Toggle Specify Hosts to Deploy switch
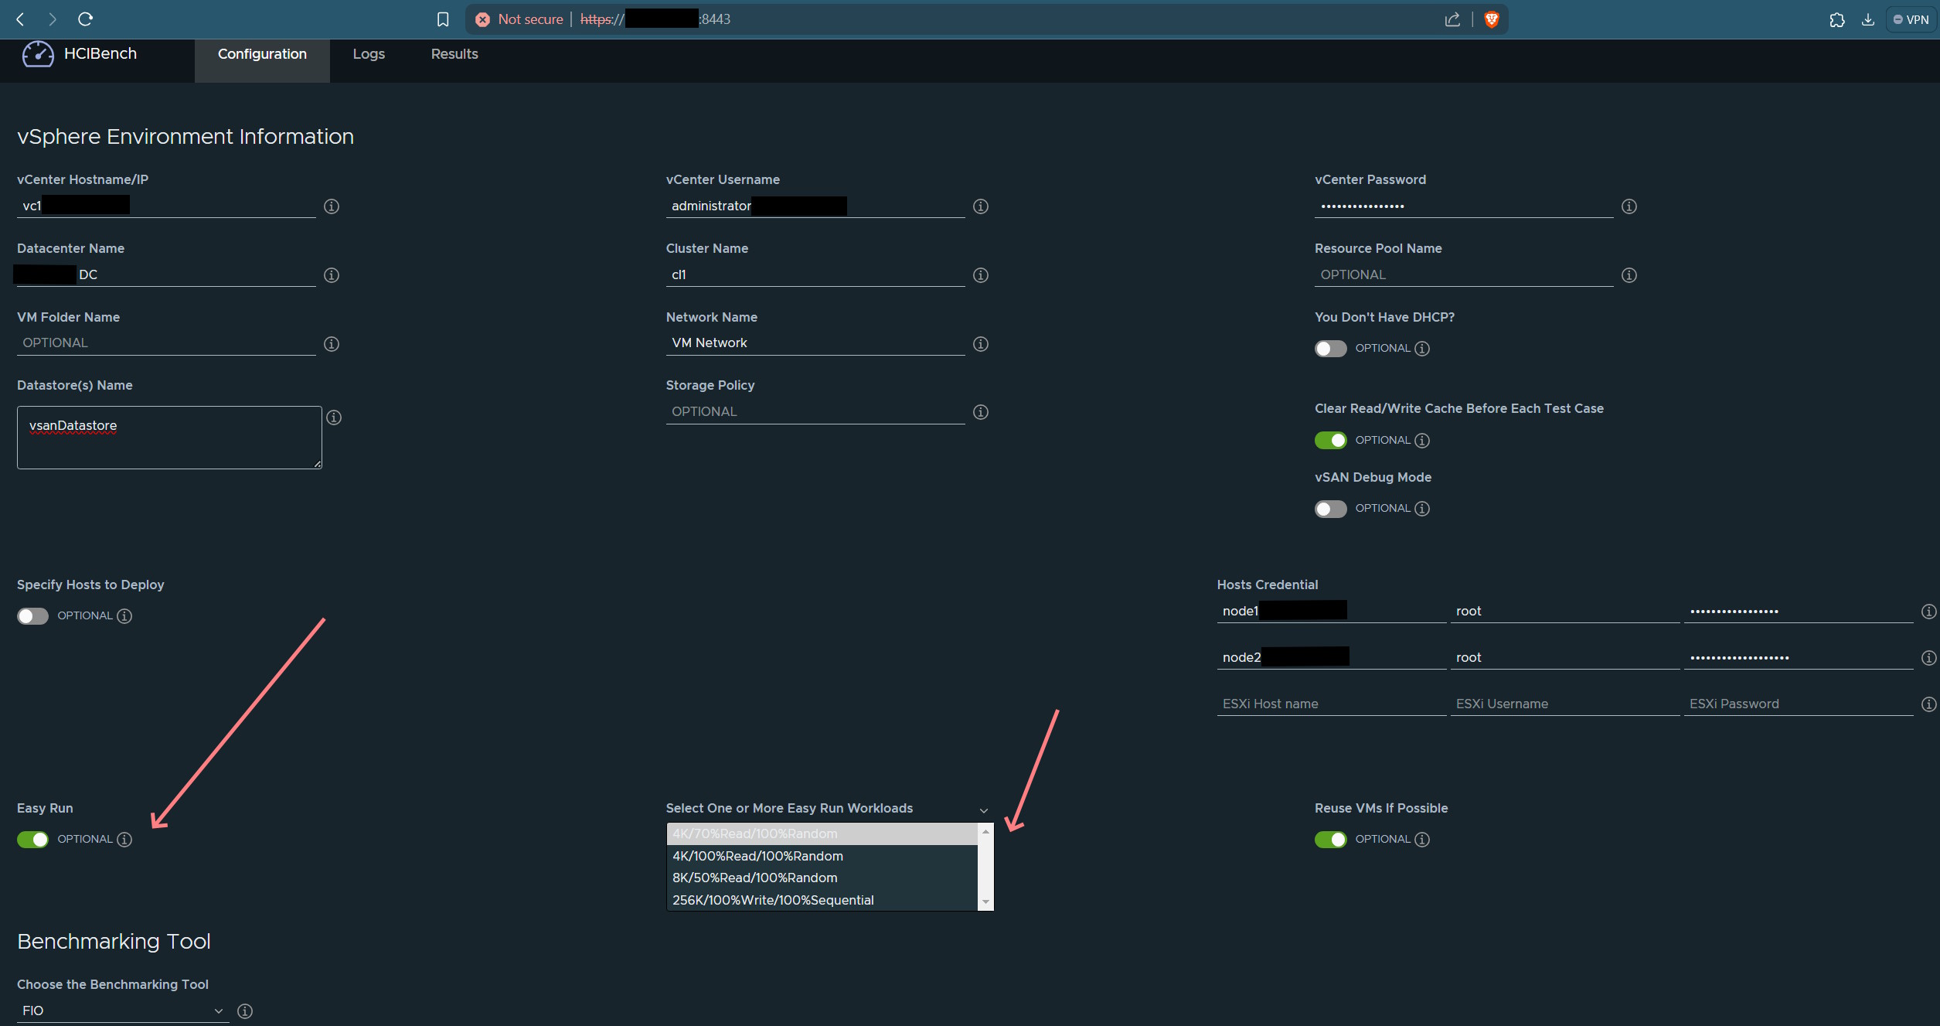Image resolution: width=1940 pixels, height=1026 pixels. (32, 616)
